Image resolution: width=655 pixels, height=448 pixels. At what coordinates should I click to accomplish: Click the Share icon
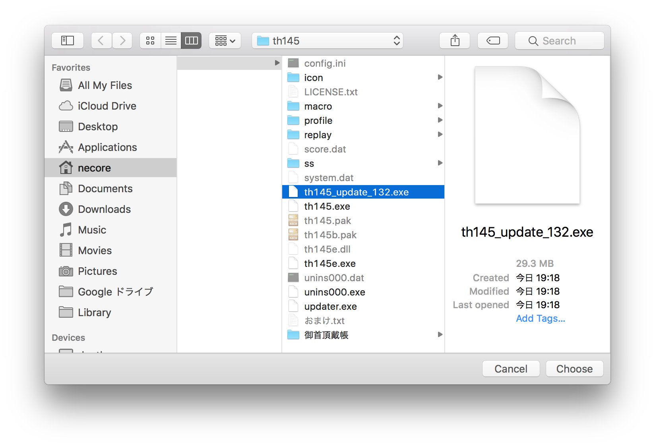[x=455, y=41]
